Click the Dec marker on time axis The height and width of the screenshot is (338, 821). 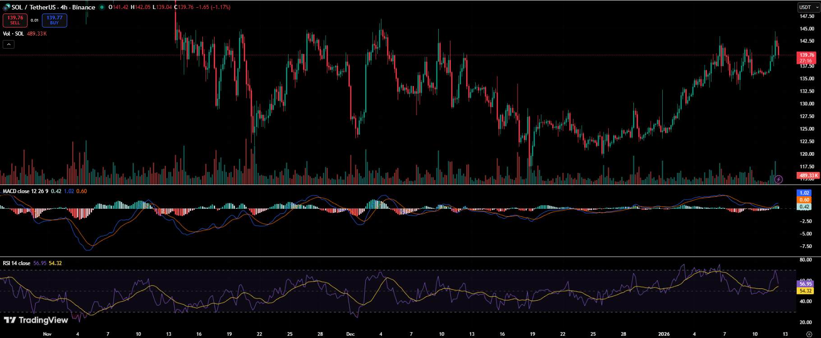point(350,334)
